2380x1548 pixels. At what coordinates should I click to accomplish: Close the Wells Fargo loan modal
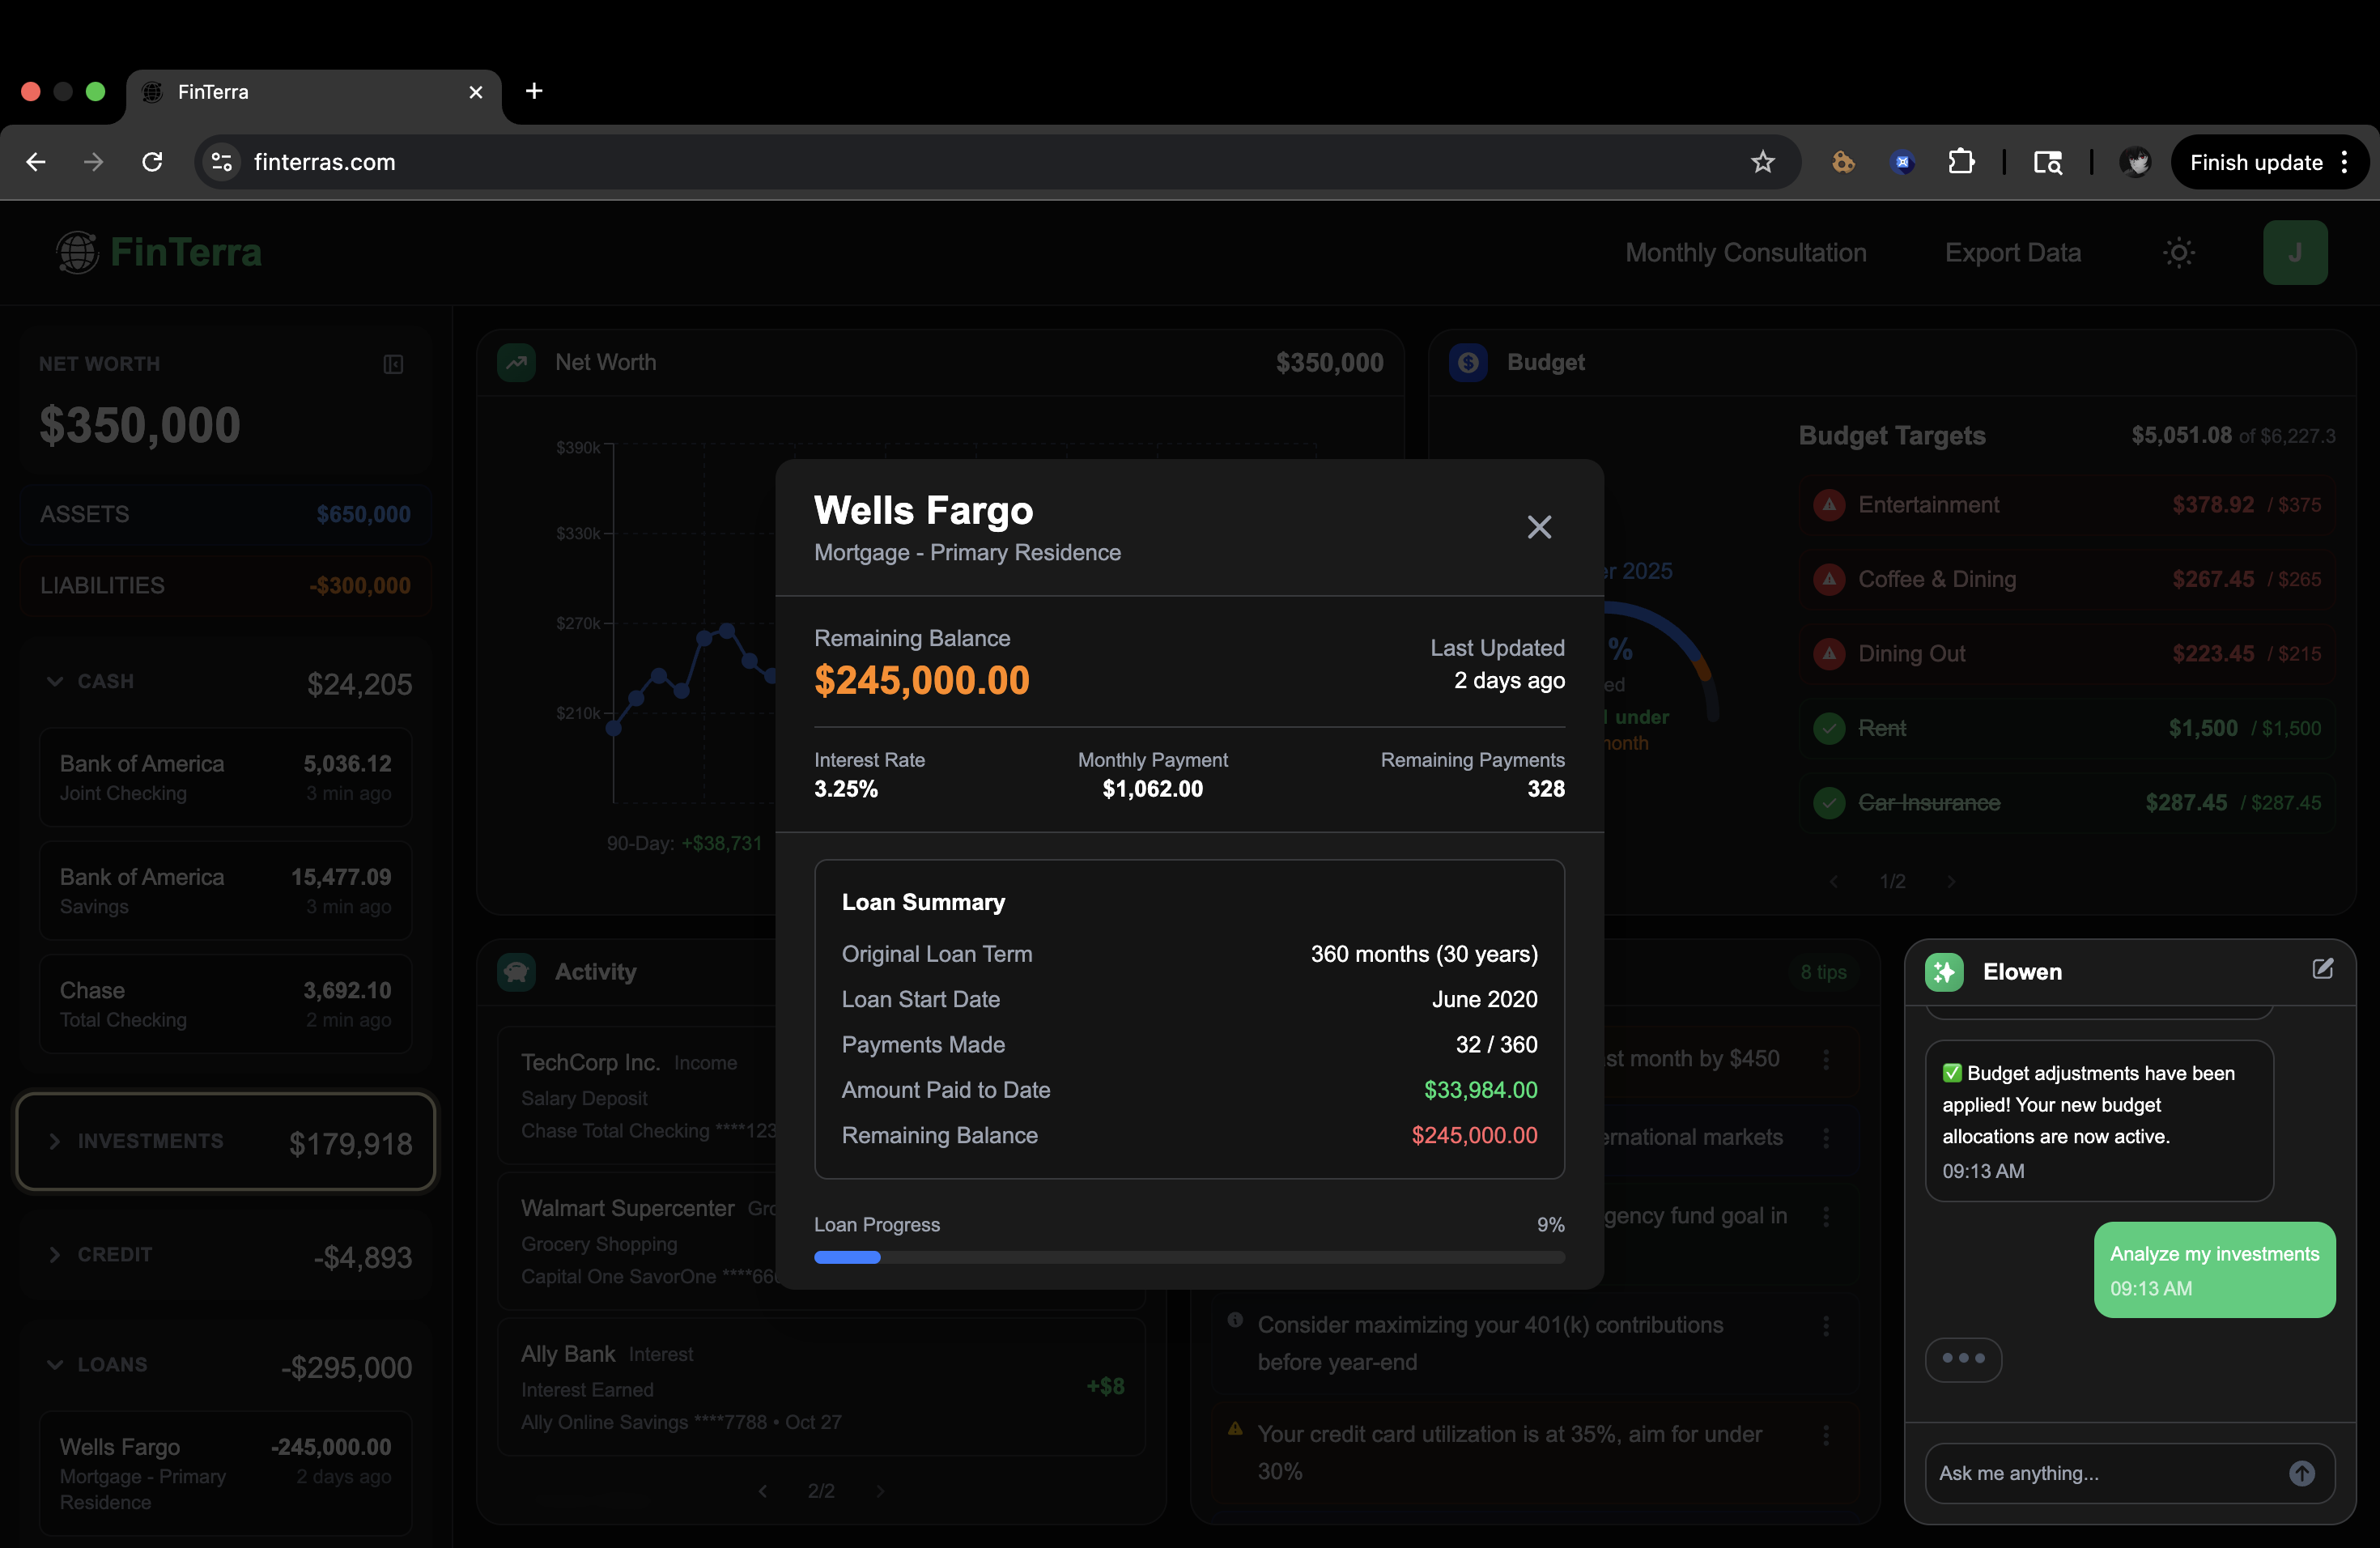[x=1539, y=527]
